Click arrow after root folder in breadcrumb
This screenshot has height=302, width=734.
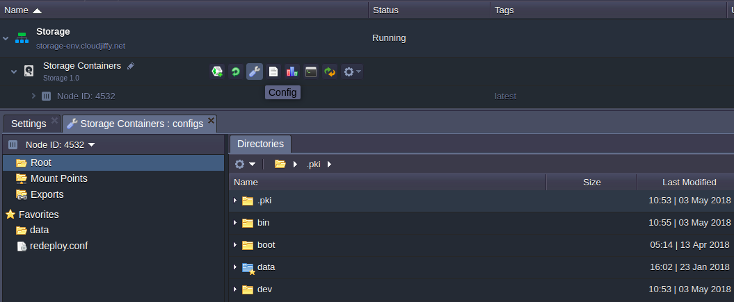tap(295, 165)
